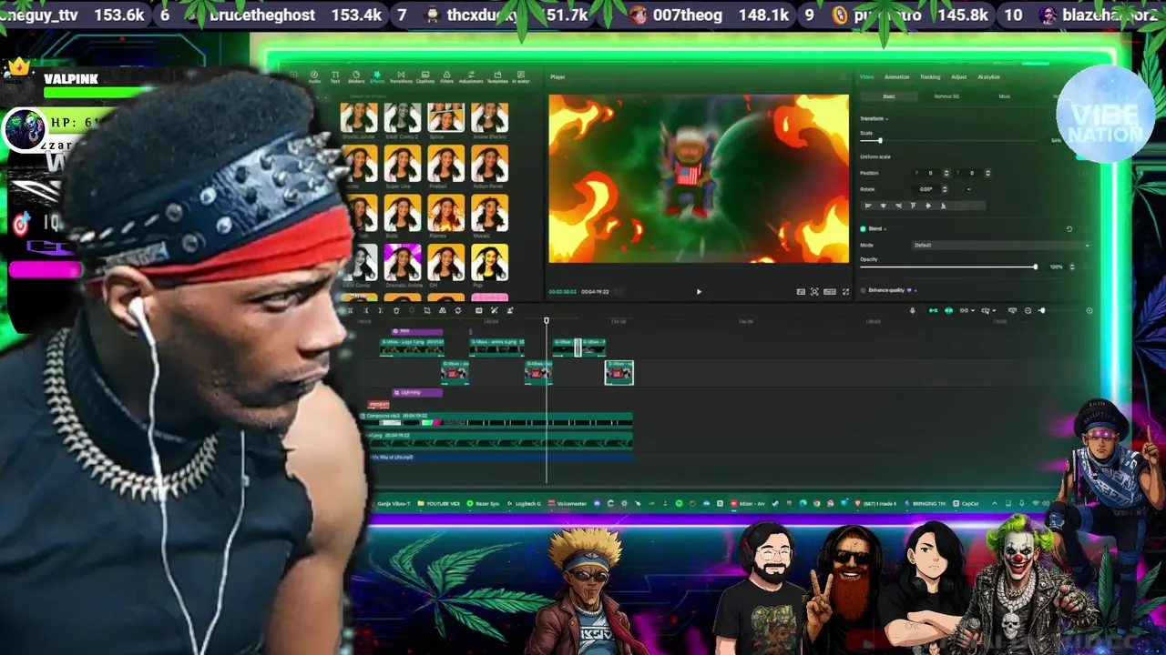
Task: Toggle main track magnet in timeline toolbar
Action: (933, 310)
